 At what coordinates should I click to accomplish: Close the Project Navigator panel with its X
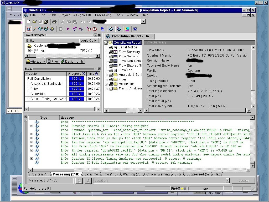click(99, 35)
